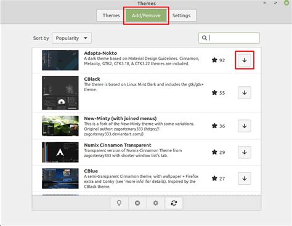The image size is (292, 226).
Task: Open the Settings tab
Action: 181,15
